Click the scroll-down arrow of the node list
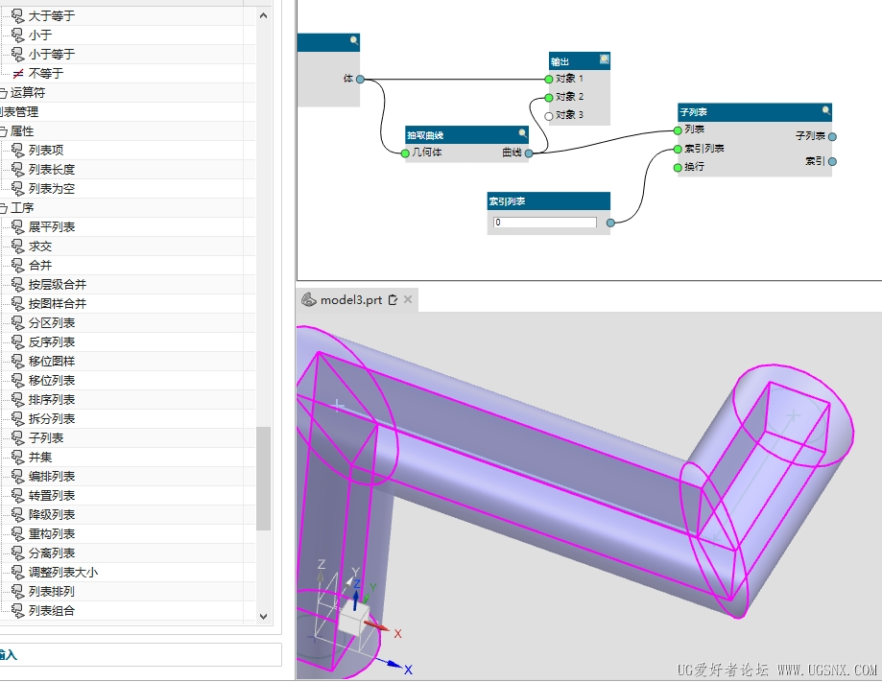 click(x=263, y=616)
